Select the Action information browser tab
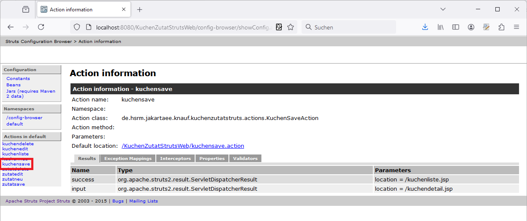This screenshot has width=527, height=221. [84, 9]
